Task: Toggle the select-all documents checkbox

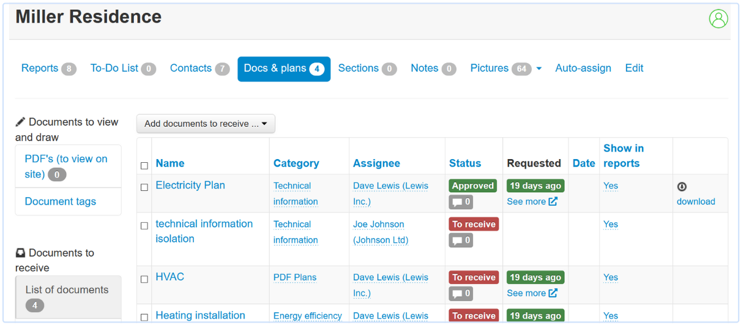Action: pyautogui.click(x=144, y=165)
